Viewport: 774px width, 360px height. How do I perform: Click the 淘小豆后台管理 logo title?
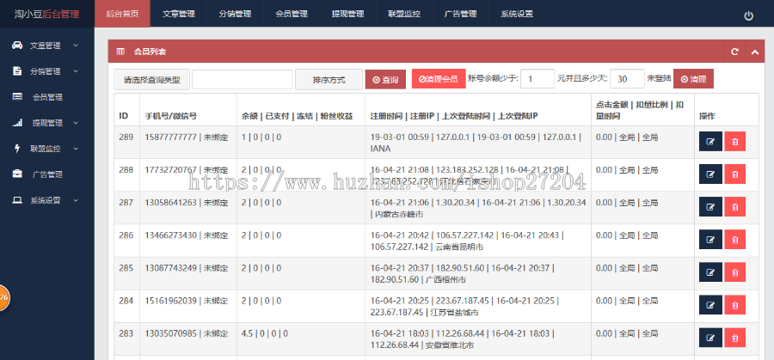pos(47,15)
